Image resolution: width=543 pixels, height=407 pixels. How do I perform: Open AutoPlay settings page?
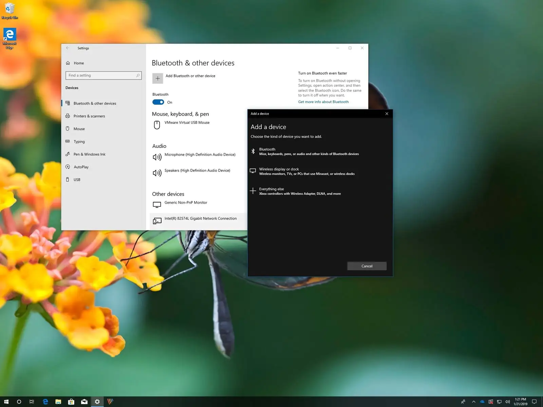pyautogui.click(x=81, y=167)
